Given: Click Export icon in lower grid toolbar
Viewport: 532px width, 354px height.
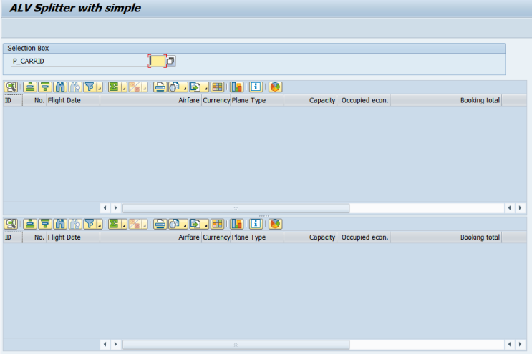Looking at the screenshot, I should tap(195, 224).
